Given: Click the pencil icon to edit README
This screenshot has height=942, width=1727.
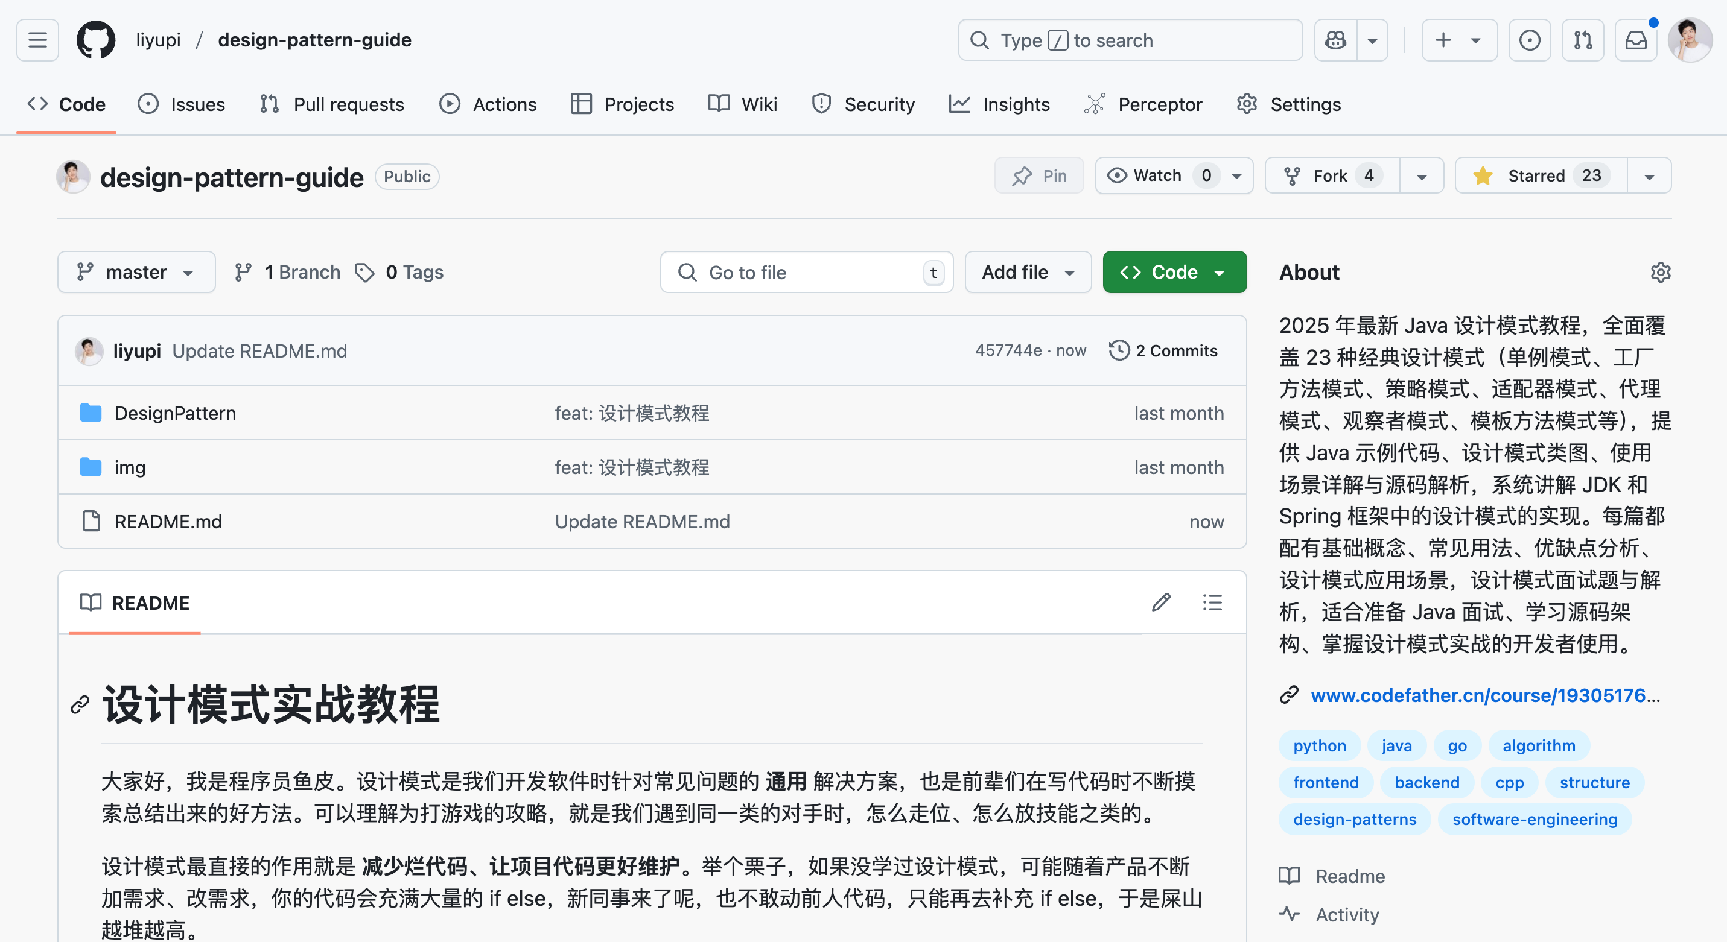Looking at the screenshot, I should click(1161, 602).
